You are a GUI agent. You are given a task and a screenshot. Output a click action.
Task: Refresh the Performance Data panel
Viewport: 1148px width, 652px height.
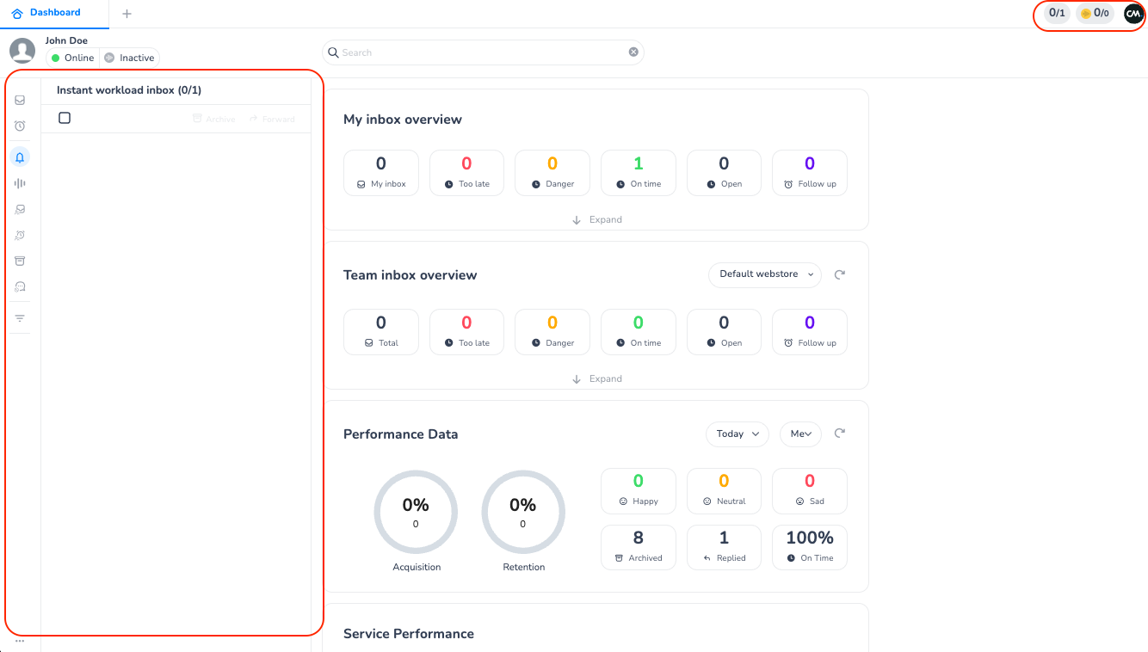[x=840, y=434]
